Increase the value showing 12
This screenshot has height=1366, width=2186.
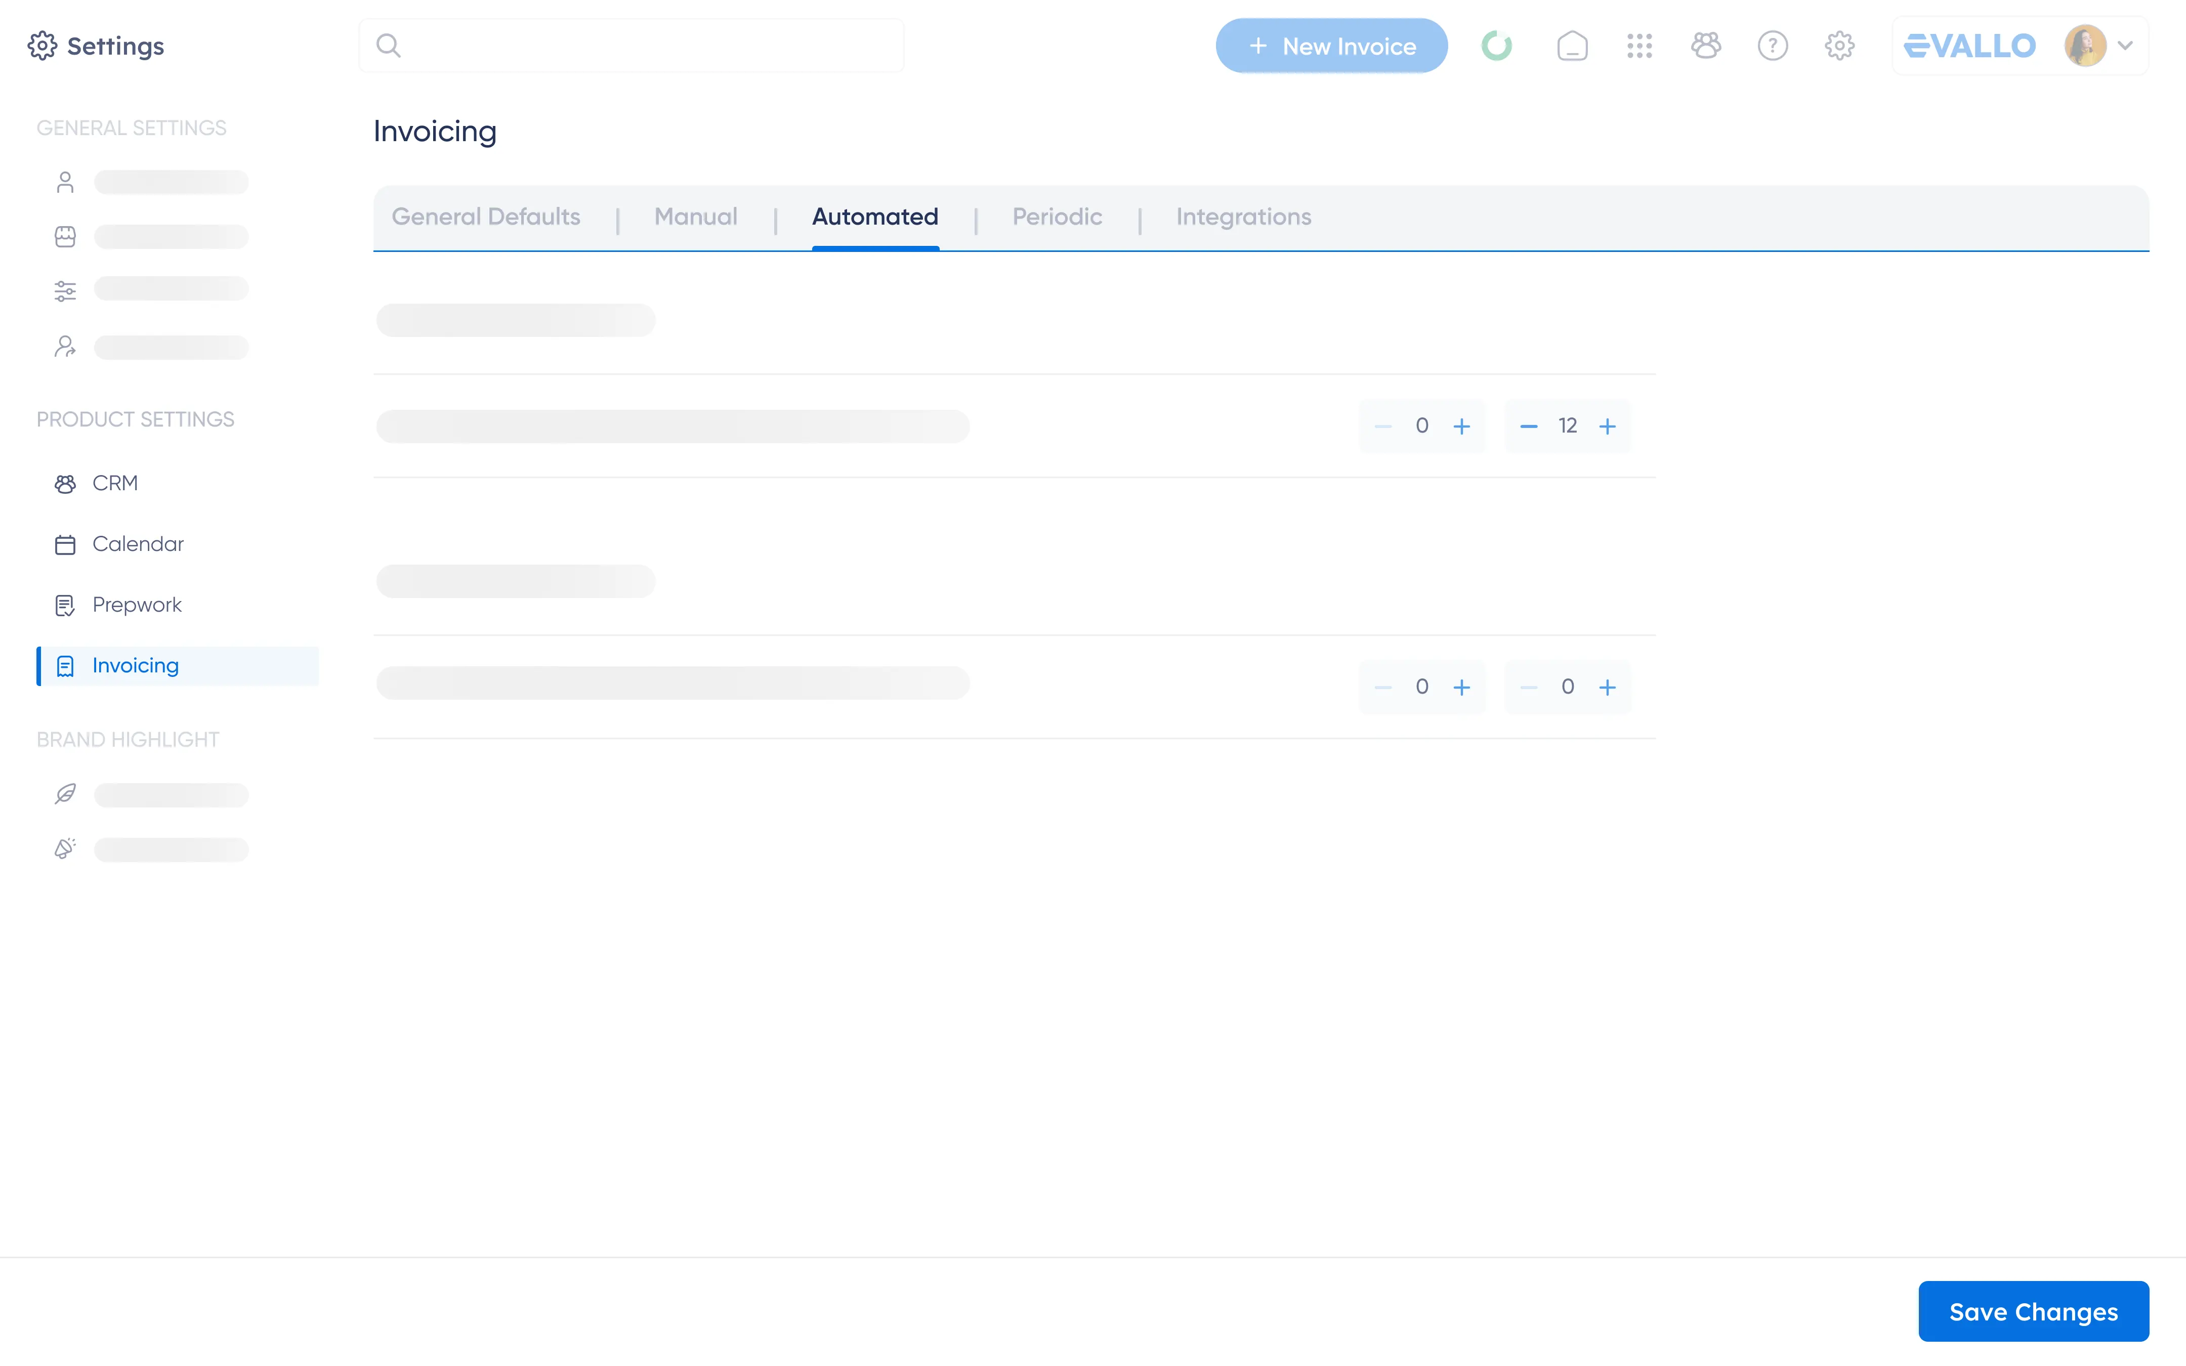coord(1607,425)
